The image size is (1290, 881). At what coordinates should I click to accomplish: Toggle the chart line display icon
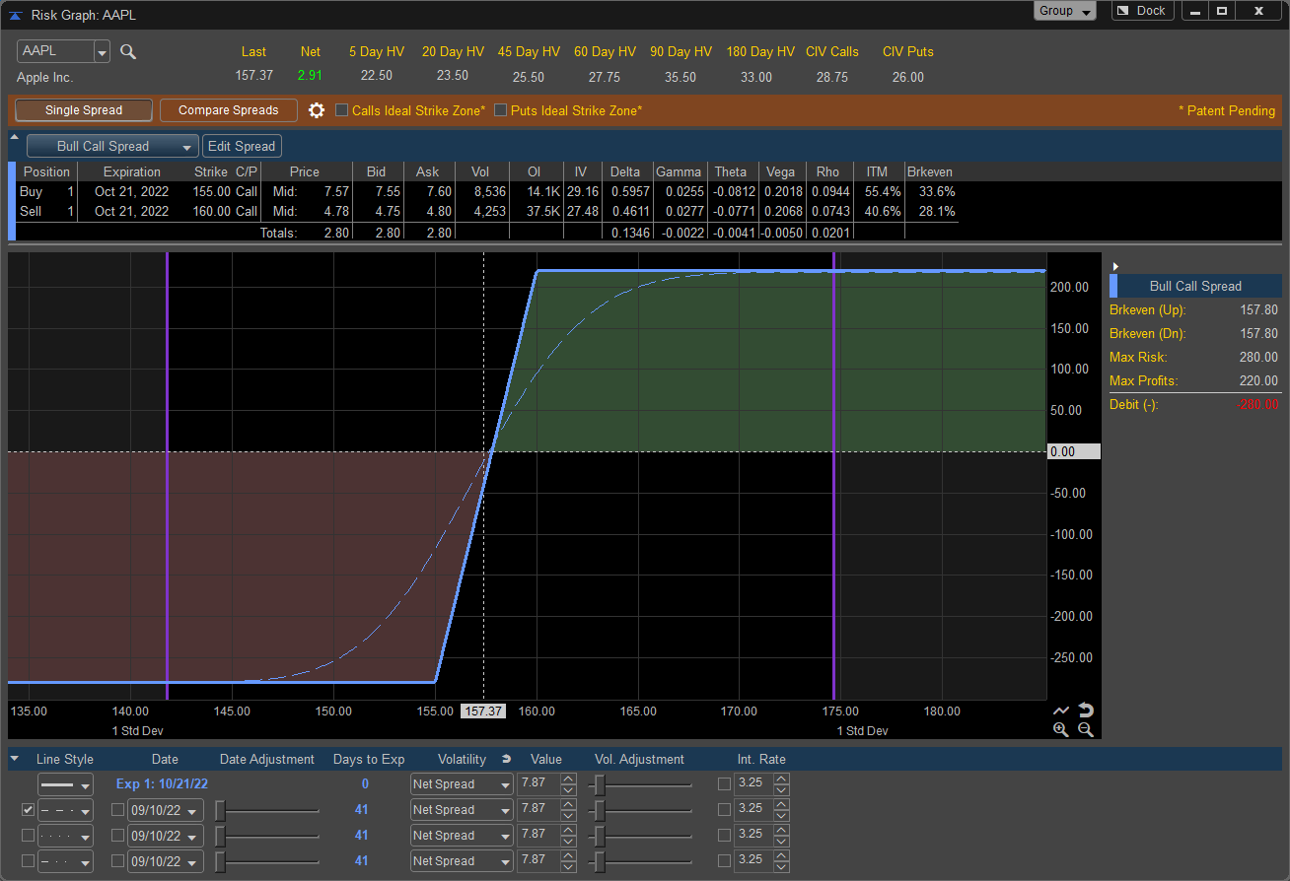click(1061, 711)
